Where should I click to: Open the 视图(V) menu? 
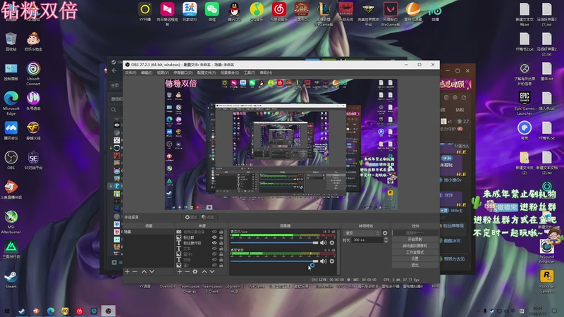pos(163,73)
